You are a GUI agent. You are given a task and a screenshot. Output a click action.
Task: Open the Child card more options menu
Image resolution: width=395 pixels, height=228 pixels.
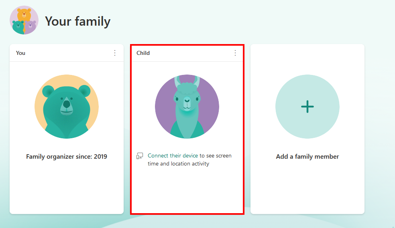[x=235, y=53]
